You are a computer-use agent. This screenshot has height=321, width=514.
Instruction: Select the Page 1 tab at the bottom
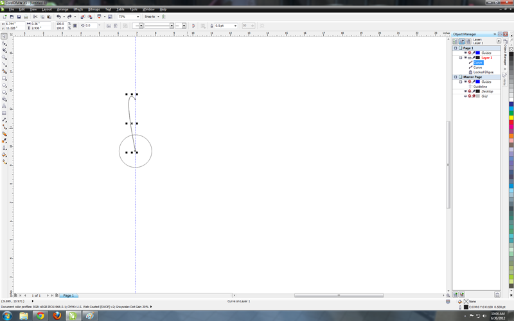click(x=69, y=295)
